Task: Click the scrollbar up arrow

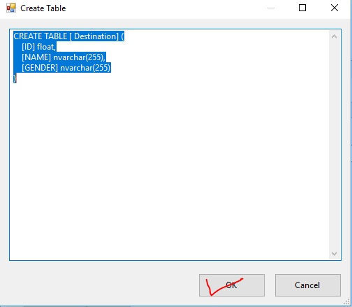Action: tap(334, 36)
